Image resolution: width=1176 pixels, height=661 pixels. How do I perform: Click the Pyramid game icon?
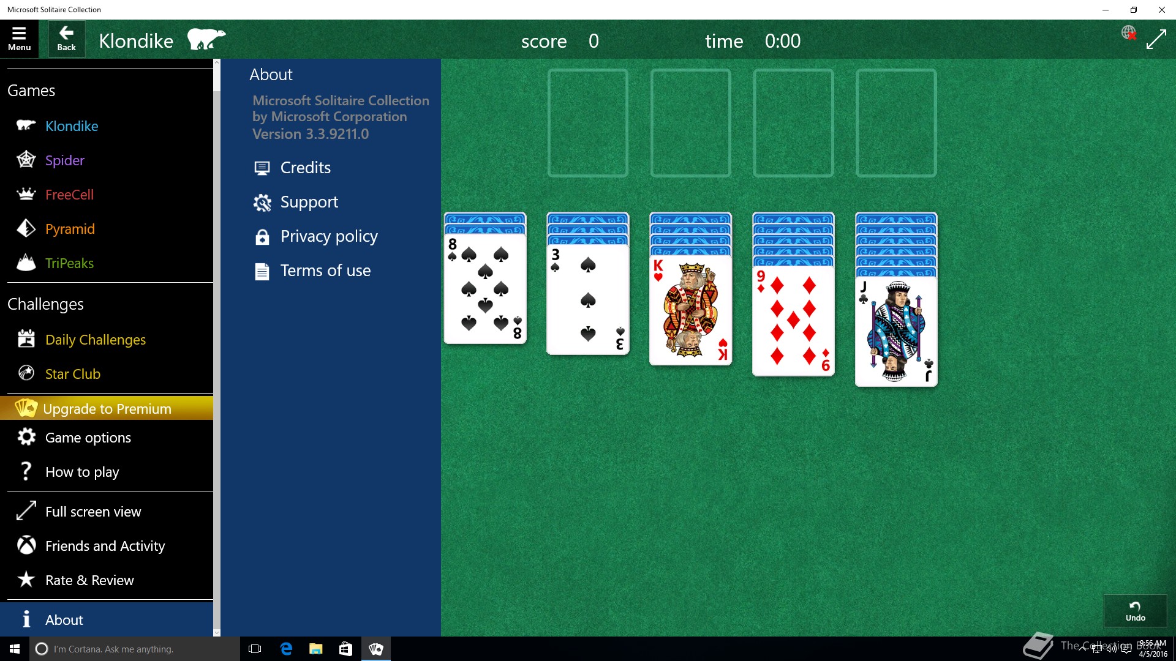(26, 228)
